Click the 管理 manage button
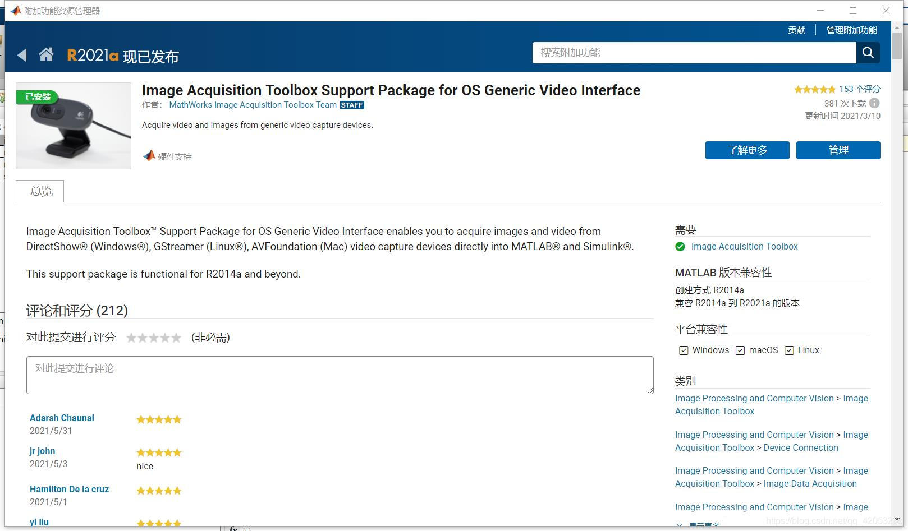908x531 pixels. (838, 150)
